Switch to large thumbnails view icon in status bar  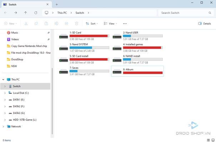coord(213,140)
